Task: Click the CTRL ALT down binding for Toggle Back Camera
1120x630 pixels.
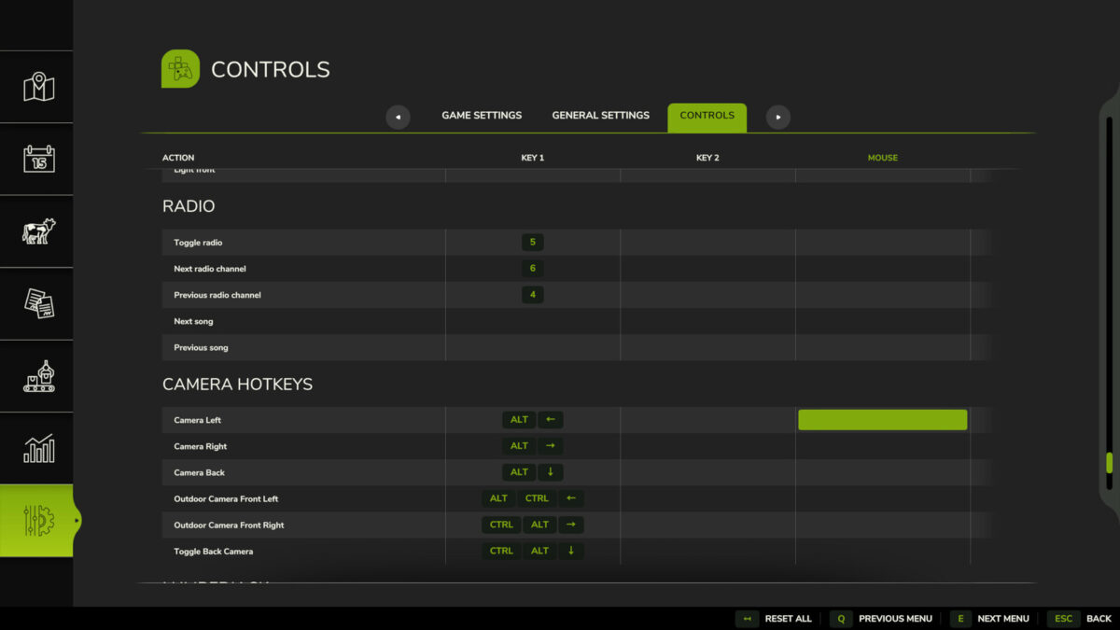Action: 534,551
